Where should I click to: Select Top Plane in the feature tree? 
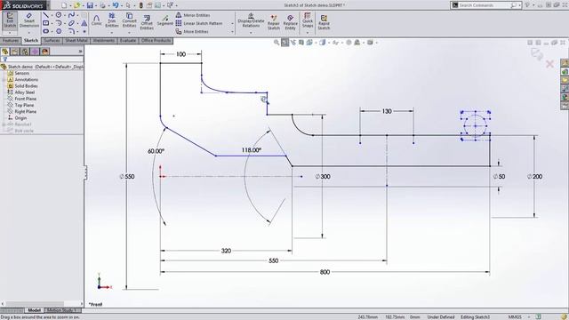point(21,105)
